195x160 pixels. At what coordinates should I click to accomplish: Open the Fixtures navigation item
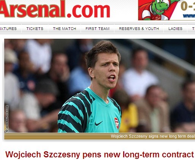tap(8, 29)
